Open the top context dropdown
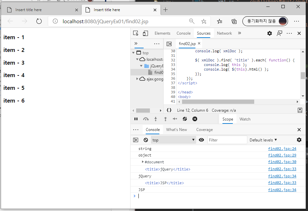Image resolution: width=308 pixels, height=211 pixels. [174, 140]
